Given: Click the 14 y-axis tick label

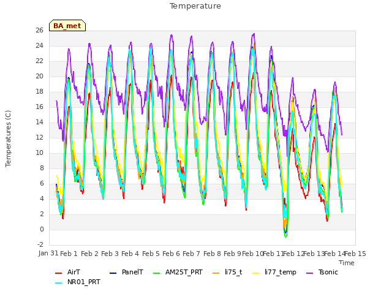Looking at the screenshot, I should tap(39, 122).
